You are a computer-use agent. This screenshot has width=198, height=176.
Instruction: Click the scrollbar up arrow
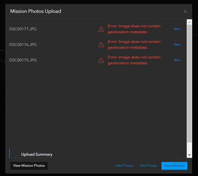189,22
